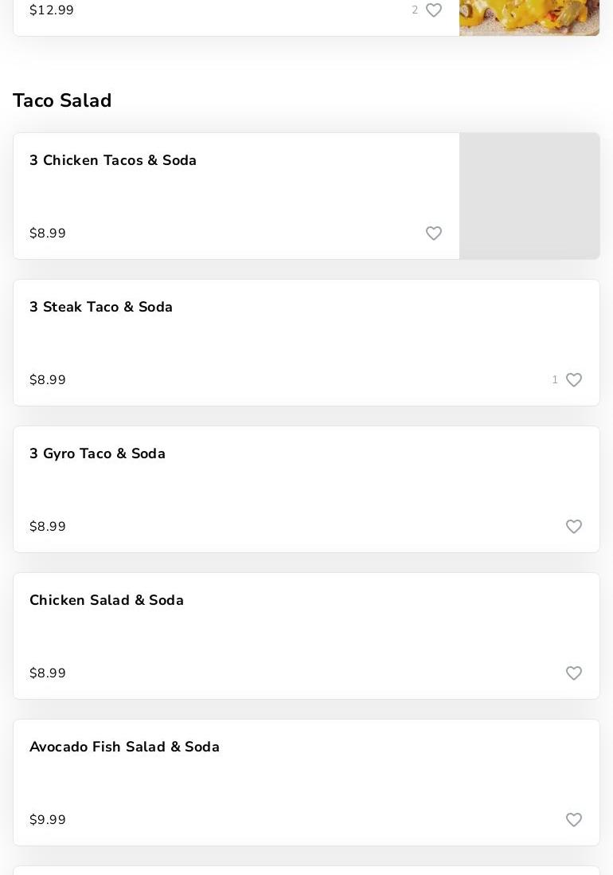This screenshot has height=875, width=613.
Task: Open the 3 Chicken Tacos & Soda title
Action: (x=113, y=160)
